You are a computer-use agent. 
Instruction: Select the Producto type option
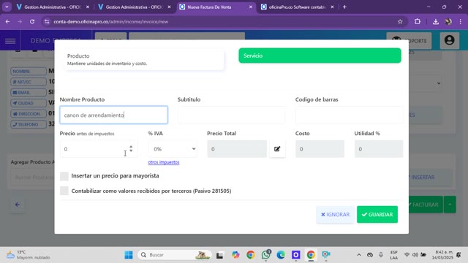click(144, 59)
